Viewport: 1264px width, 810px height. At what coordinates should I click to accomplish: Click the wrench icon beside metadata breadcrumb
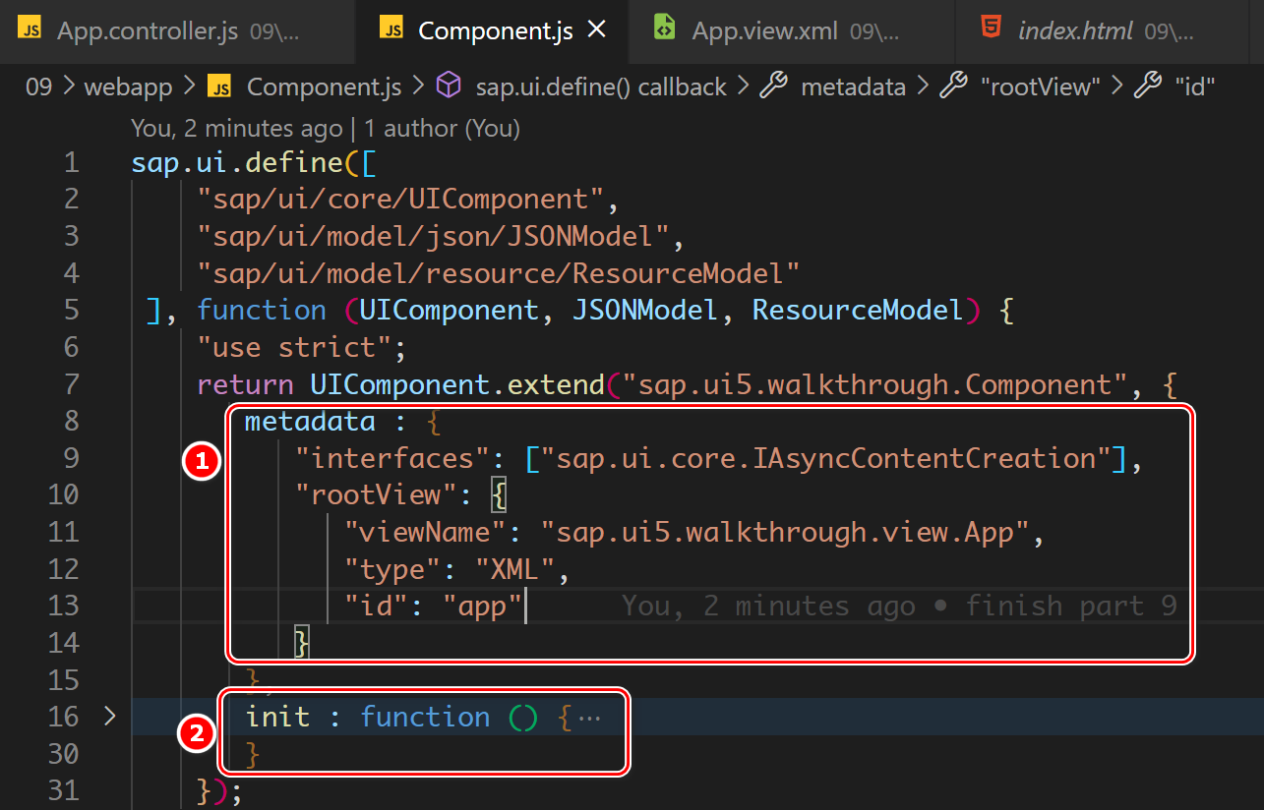776,87
